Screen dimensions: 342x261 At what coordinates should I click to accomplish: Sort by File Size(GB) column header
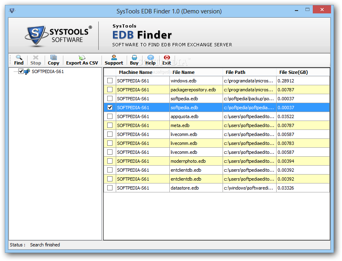(303, 72)
